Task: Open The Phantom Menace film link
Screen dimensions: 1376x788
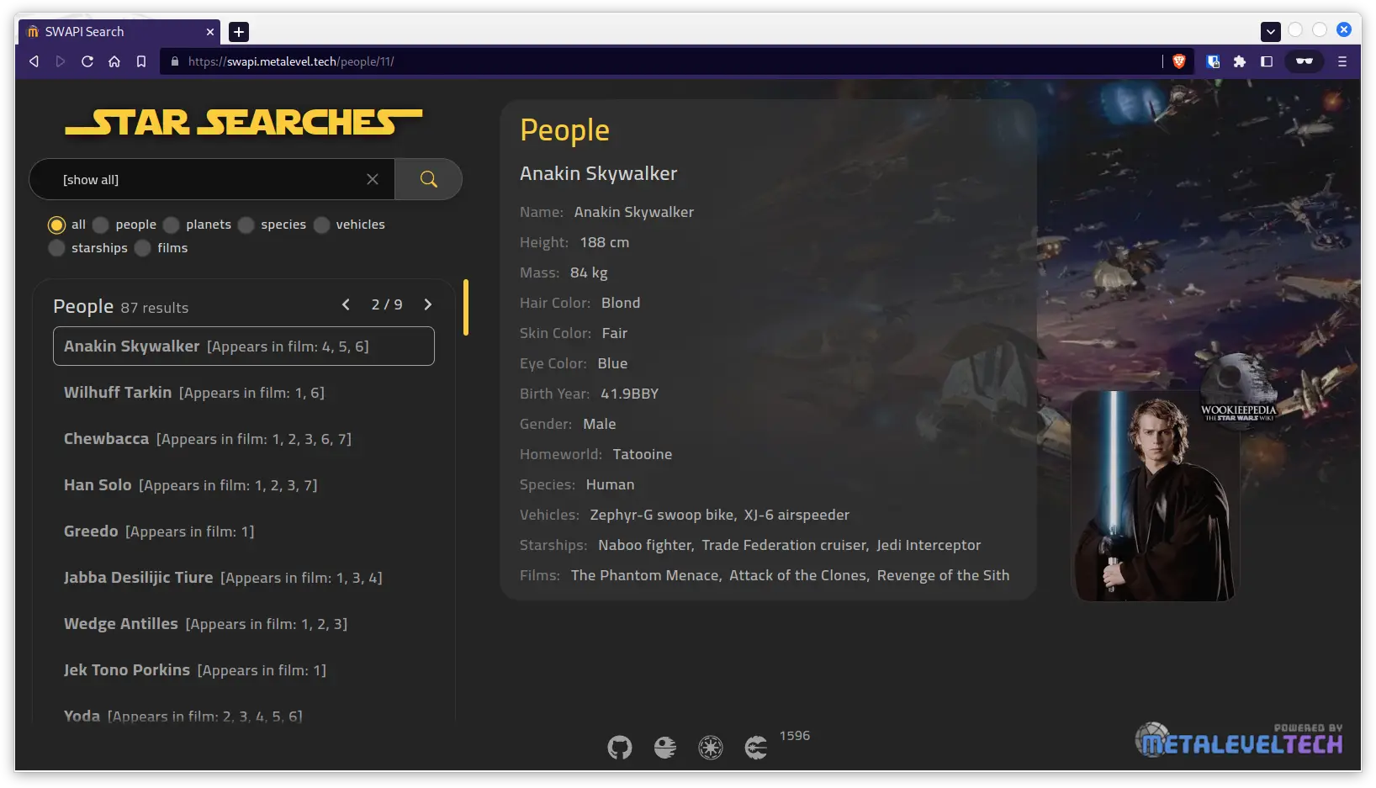Action: (644, 575)
